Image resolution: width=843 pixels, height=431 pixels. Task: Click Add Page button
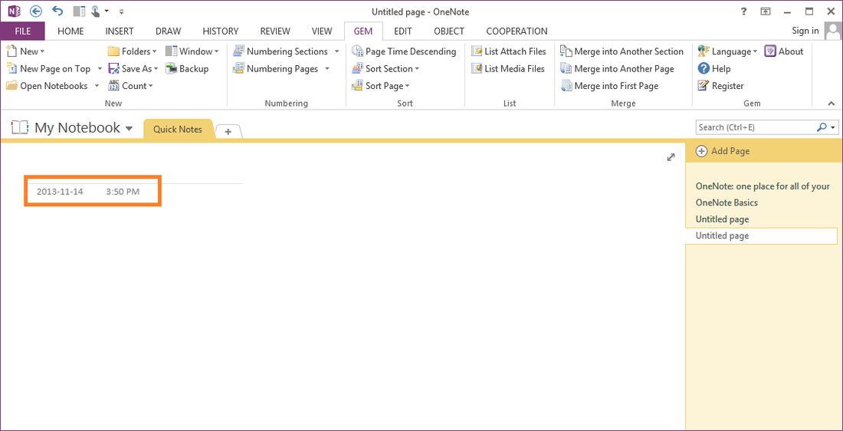click(x=723, y=152)
